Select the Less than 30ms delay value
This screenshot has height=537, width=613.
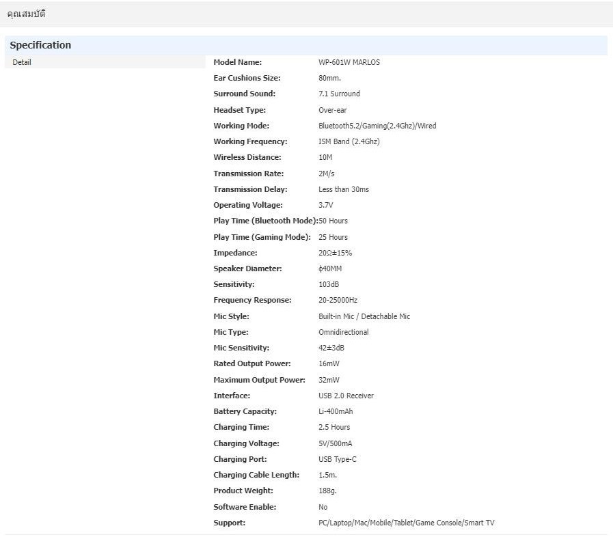click(x=343, y=189)
